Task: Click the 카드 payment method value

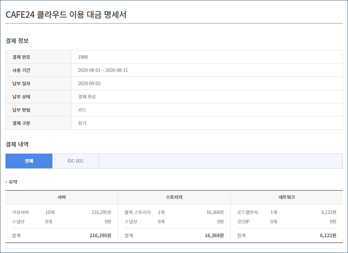Action: click(82, 110)
